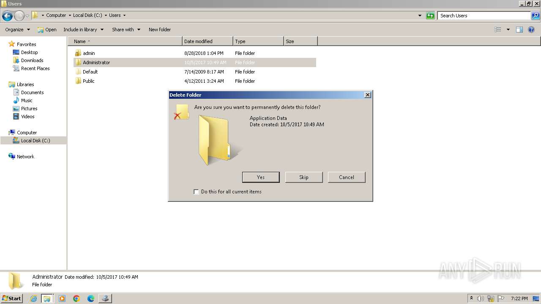Check Do this for all current items

coord(196,192)
